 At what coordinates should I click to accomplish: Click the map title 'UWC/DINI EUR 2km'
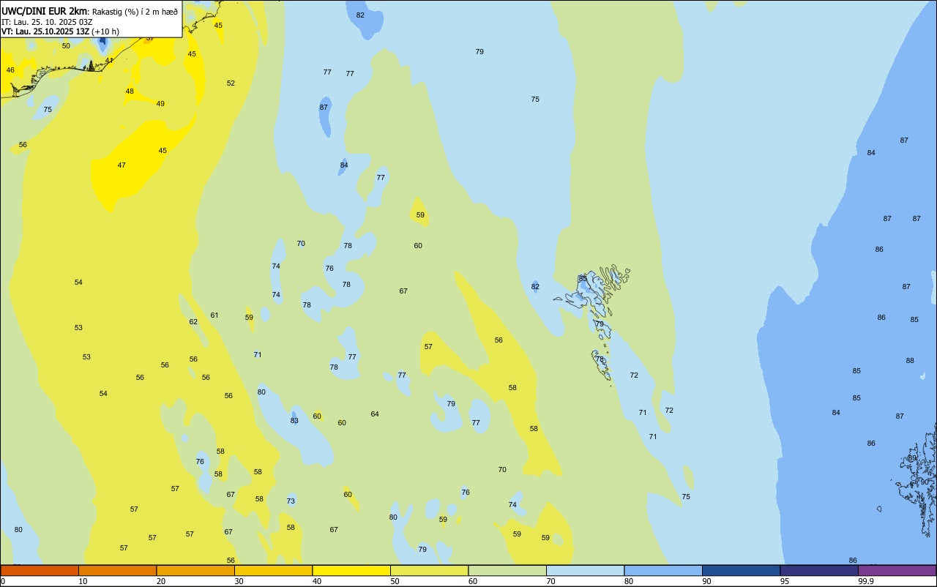point(45,11)
